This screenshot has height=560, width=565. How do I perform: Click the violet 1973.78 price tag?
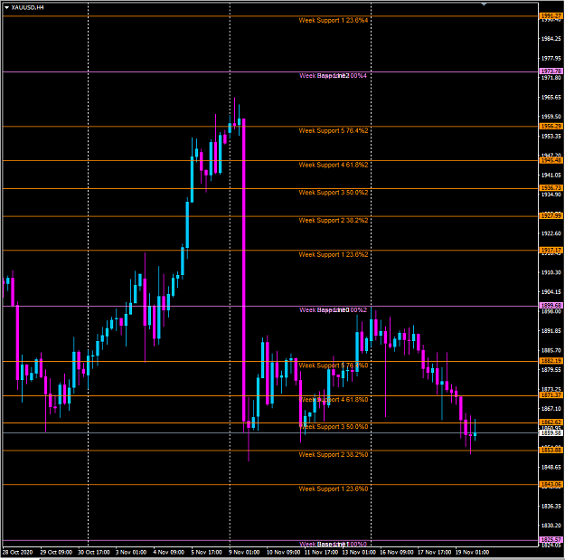pyautogui.click(x=551, y=71)
